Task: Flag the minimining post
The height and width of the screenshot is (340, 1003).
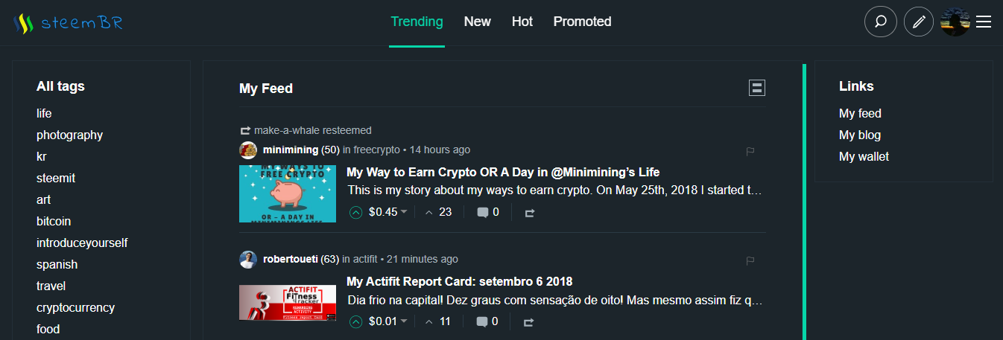Action: (750, 151)
